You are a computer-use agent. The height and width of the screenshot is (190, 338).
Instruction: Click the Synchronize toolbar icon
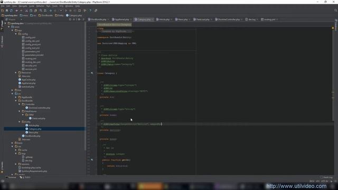[x=11, y=11]
